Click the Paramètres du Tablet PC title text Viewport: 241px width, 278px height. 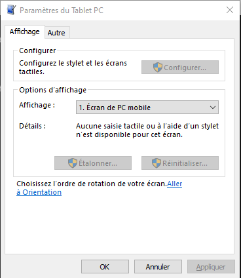coord(62,10)
